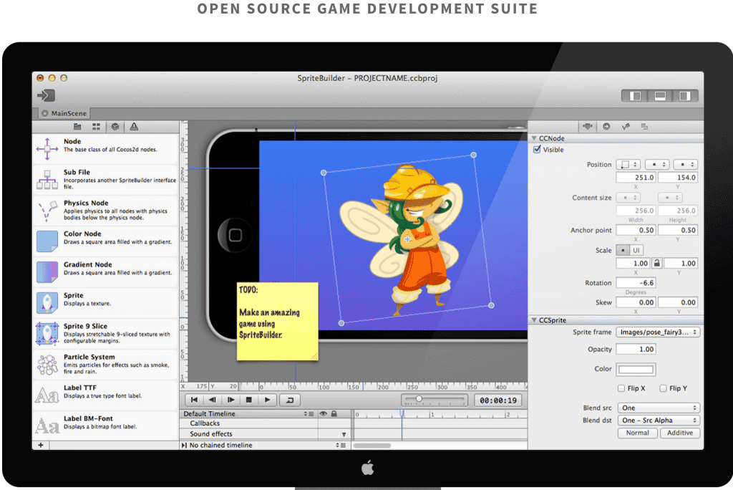Select the Sprite rocket icon

(47, 303)
